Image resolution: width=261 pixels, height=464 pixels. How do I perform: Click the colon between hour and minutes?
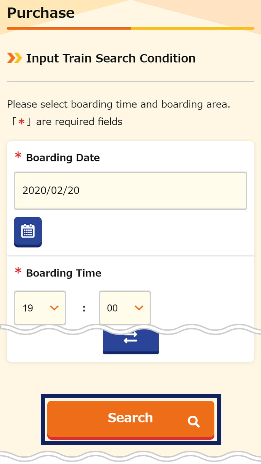click(84, 308)
